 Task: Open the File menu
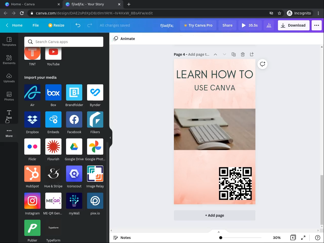(x=36, y=25)
